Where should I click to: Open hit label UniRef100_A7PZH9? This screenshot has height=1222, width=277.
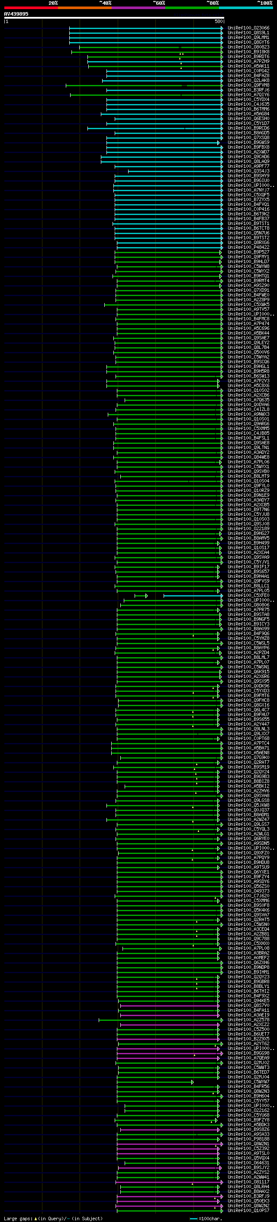click(248, 61)
